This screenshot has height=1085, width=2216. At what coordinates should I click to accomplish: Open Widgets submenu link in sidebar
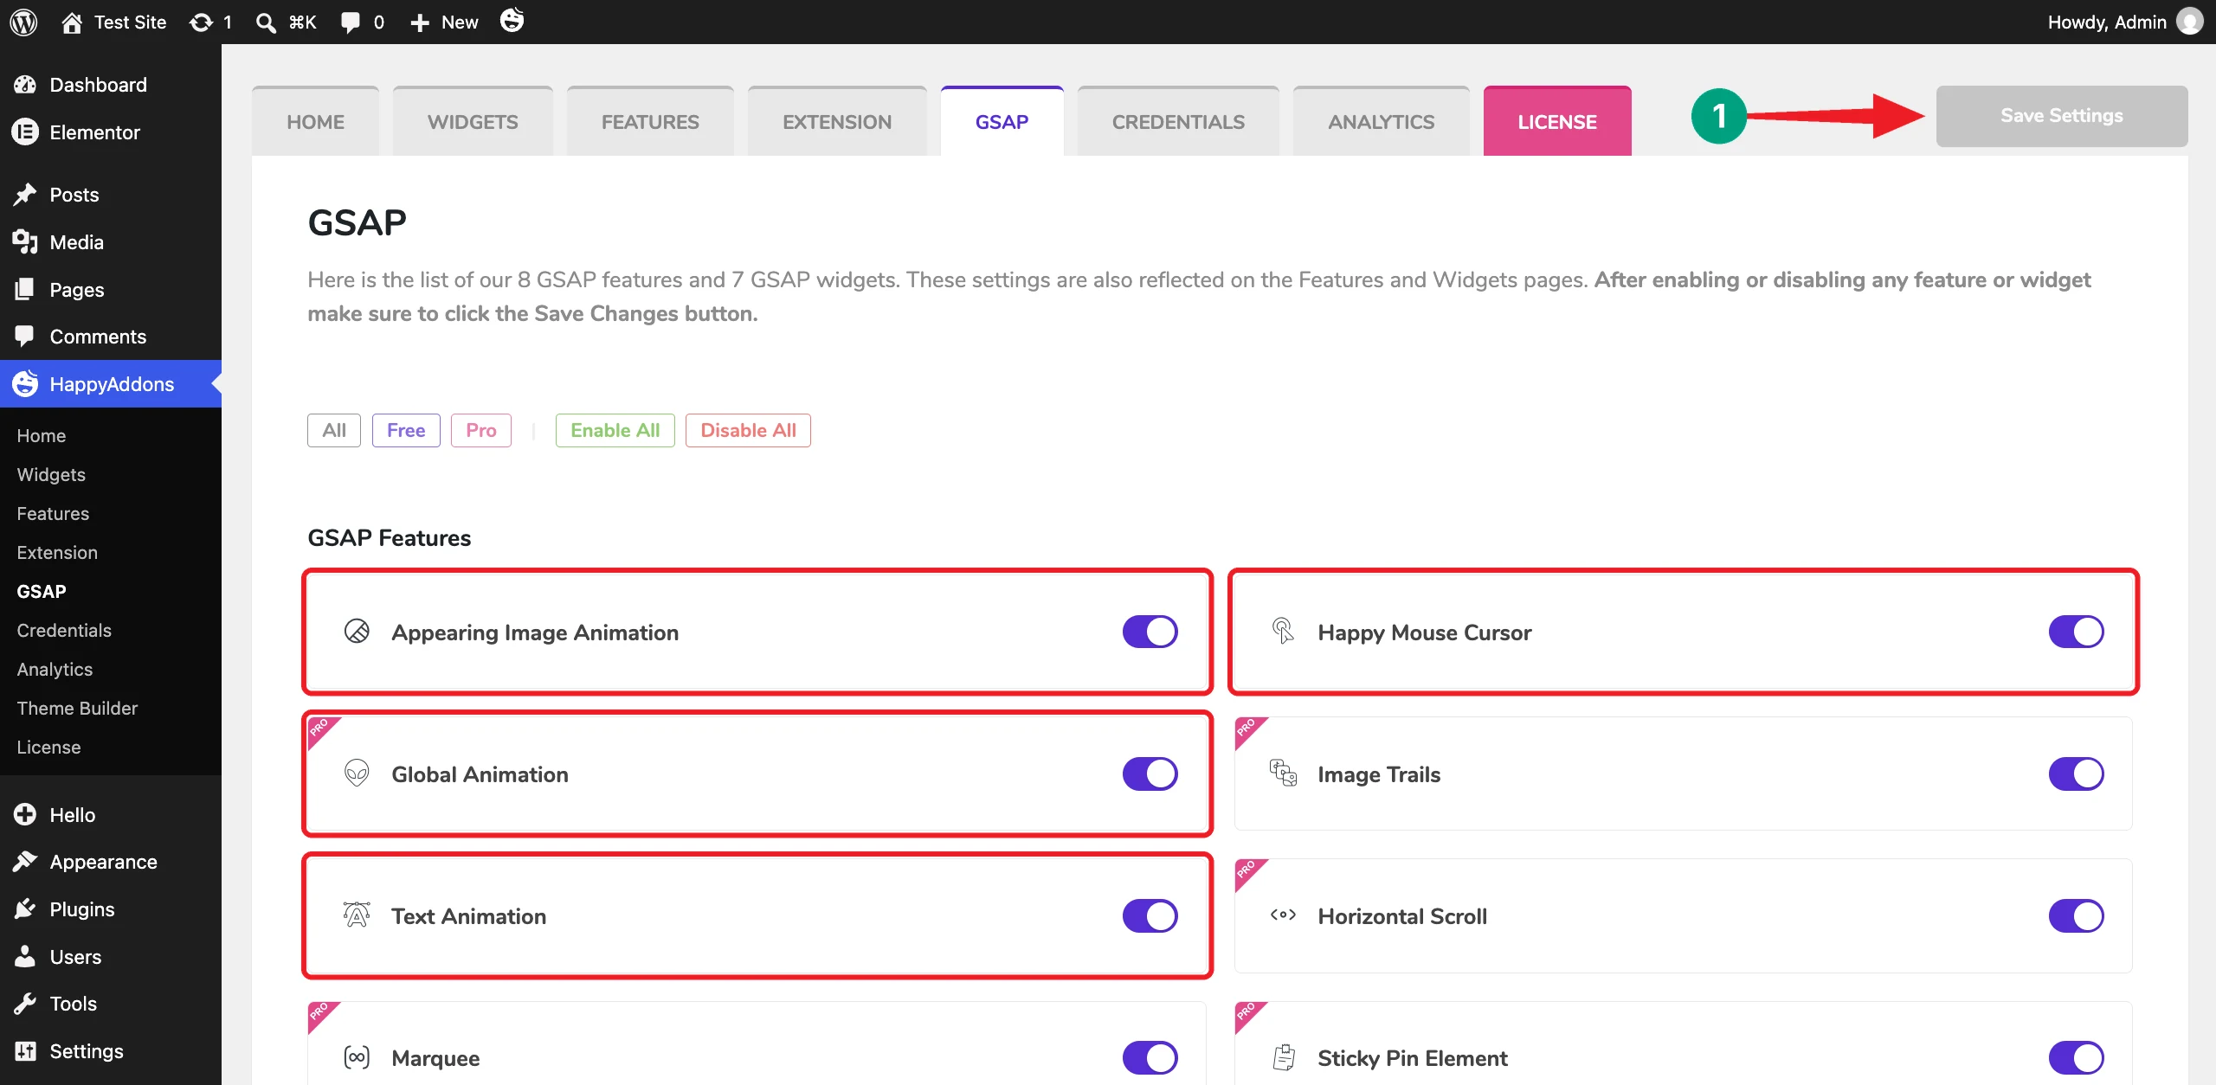pos(51,474)
